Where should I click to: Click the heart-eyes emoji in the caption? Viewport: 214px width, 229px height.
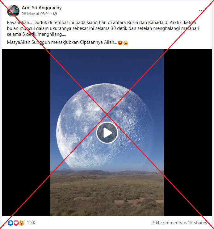(x=120, y=43)
